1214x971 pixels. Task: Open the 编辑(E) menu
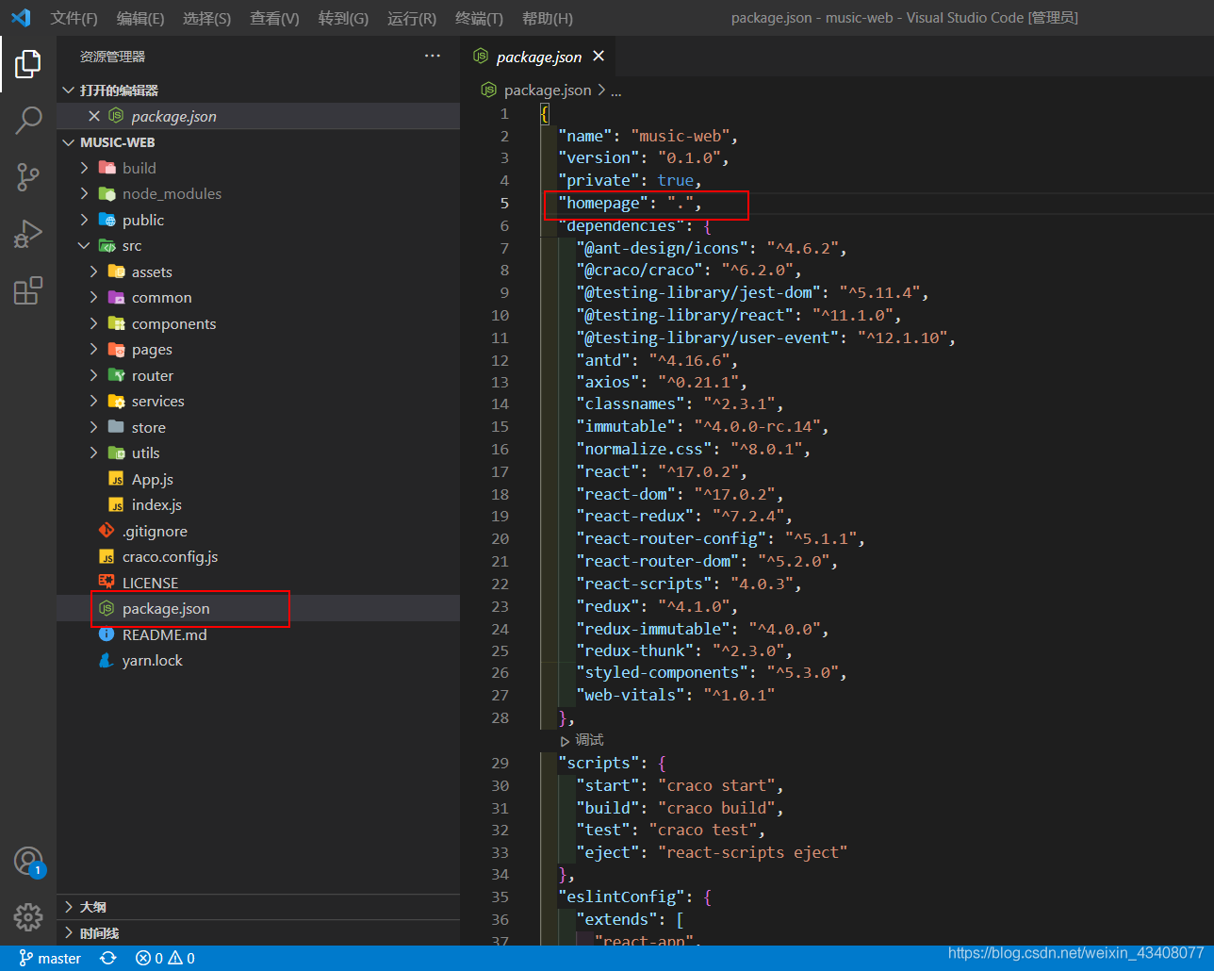coord(140,18)
